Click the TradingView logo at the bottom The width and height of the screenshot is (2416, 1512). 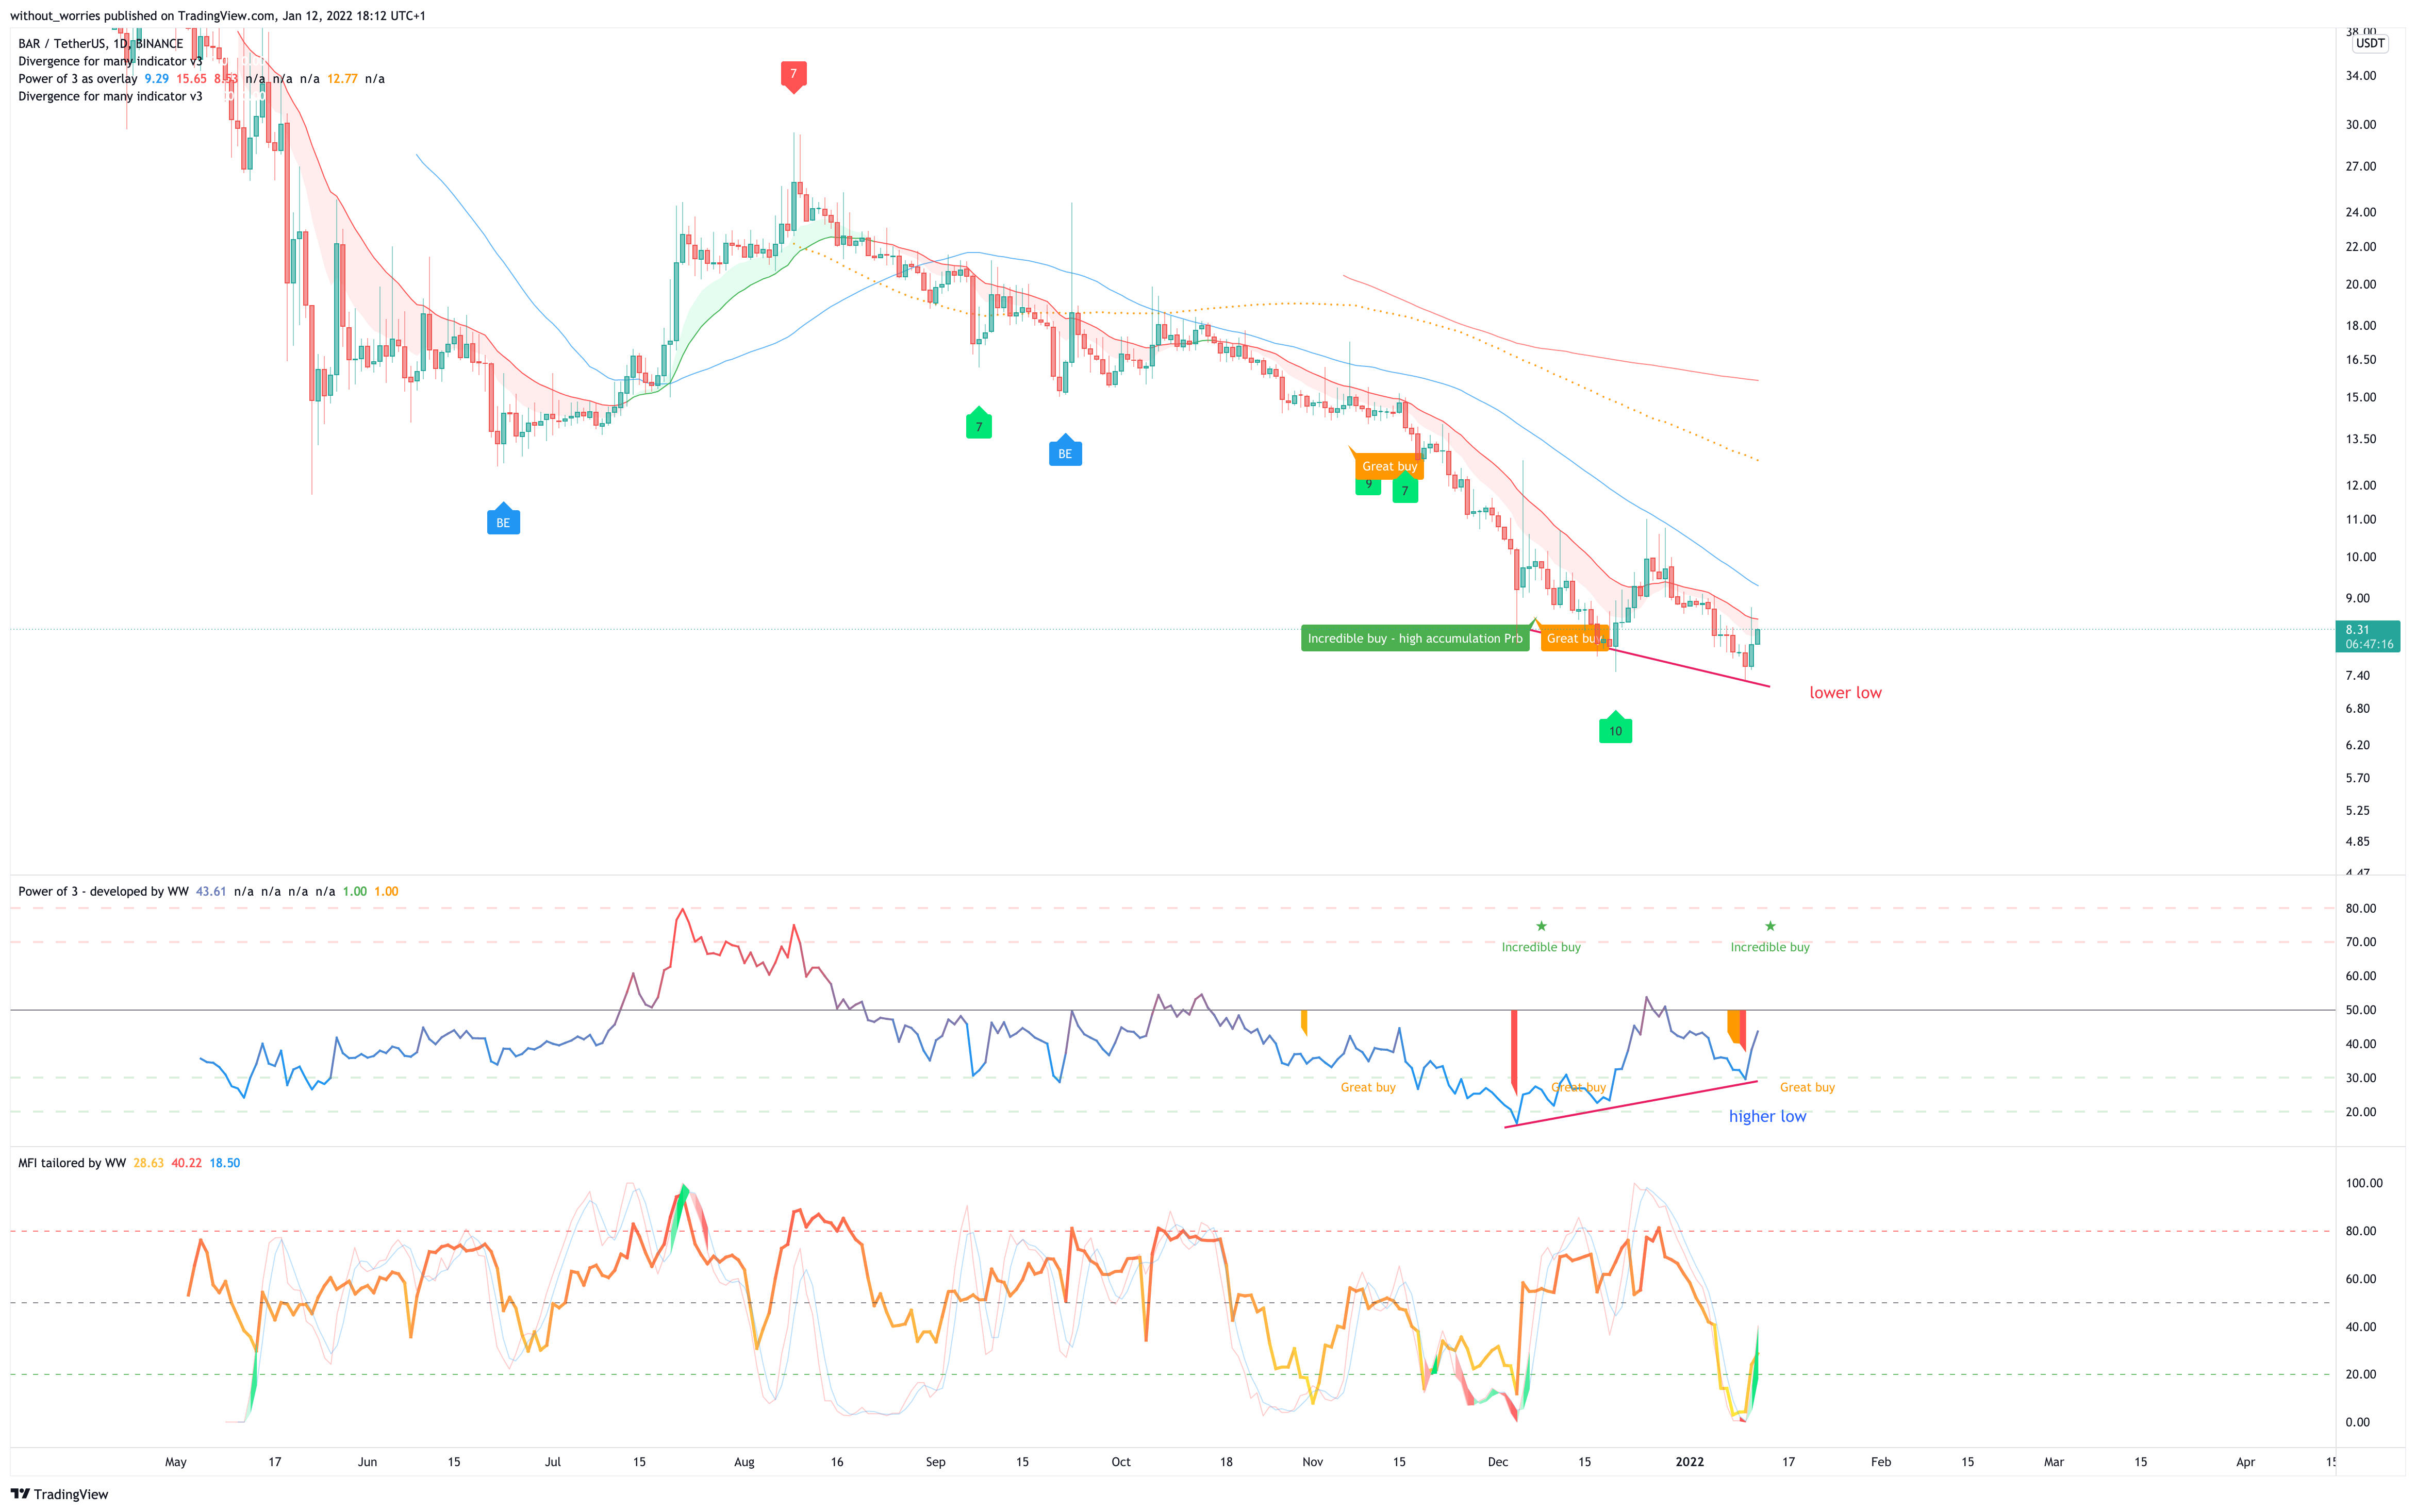(x=59, y=1494)
